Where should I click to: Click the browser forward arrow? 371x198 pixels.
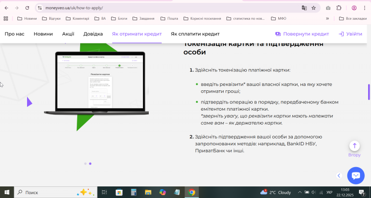pos(16,8)
